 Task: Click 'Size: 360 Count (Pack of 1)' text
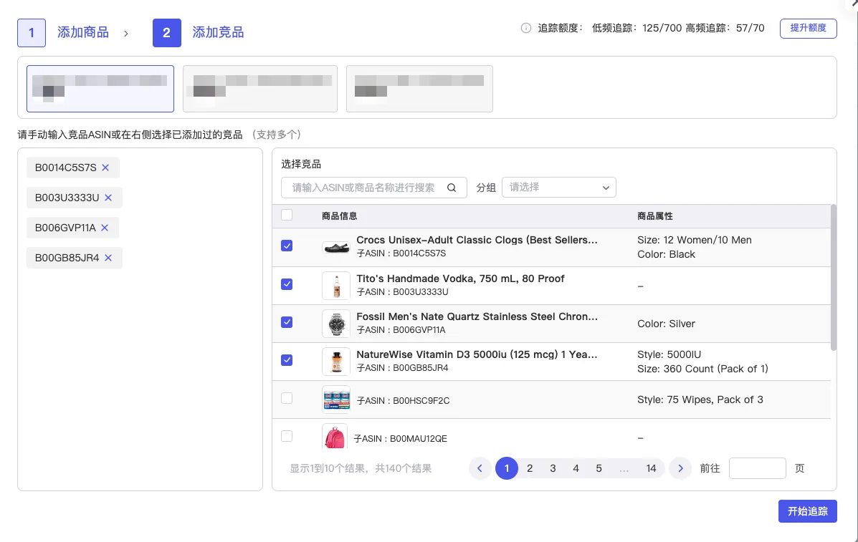702,369
